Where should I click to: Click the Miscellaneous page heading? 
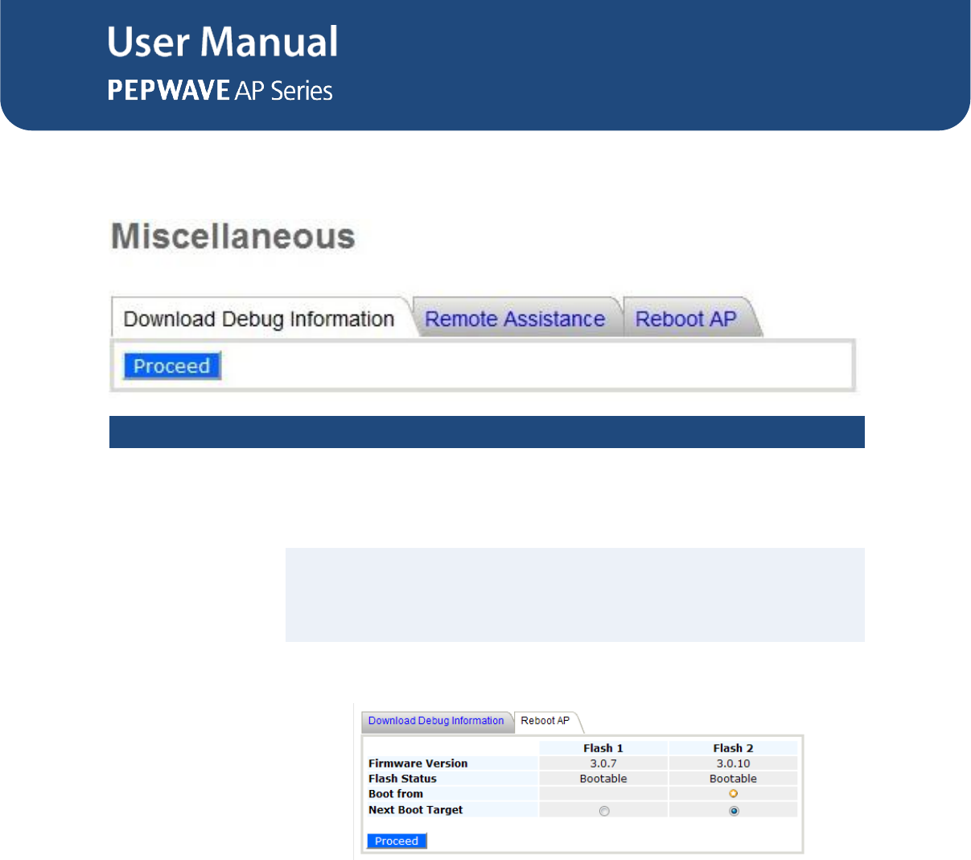(x=233, y=237)
